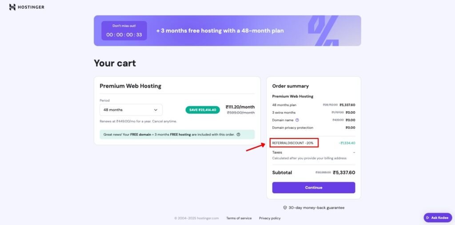Viewport: 455px width, 225px height.
Task: Click the 3 months free hosting banner text
Action: click(x=220, y=31)
